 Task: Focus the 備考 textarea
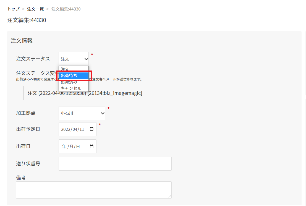tap(94, 190)
